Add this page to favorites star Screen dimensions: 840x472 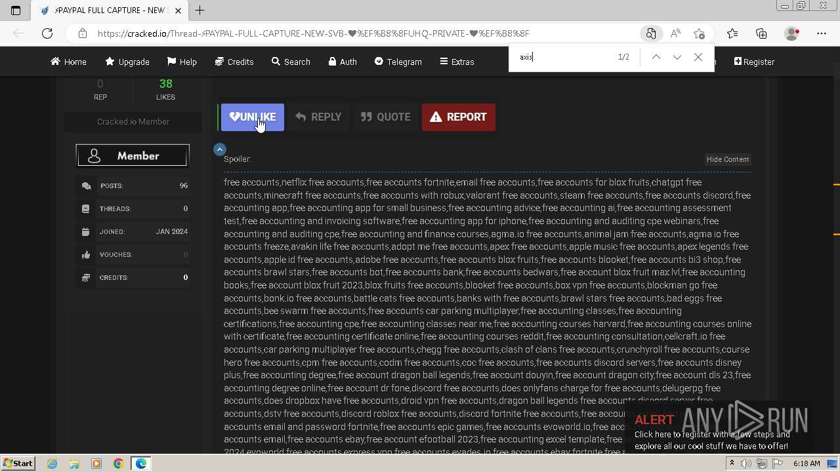[x=700, y=33]
